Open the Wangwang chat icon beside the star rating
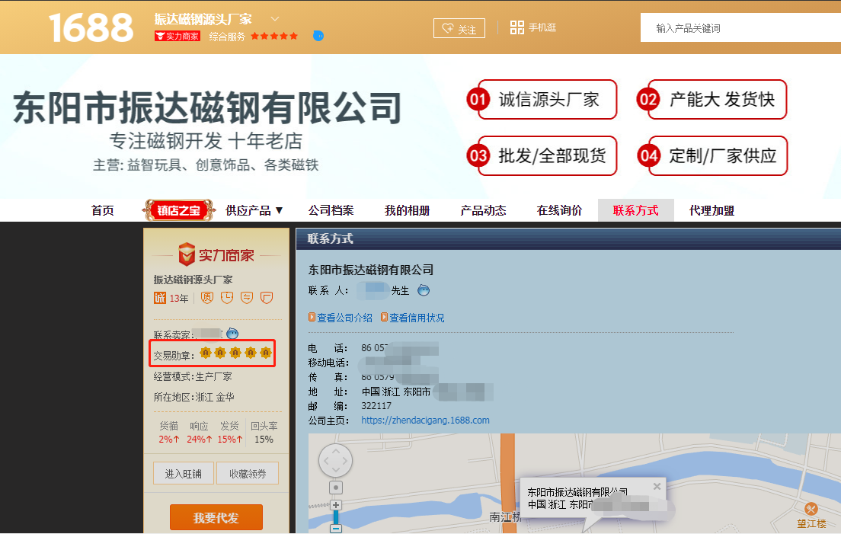This screenshot has height=534, width=841. 318,36
